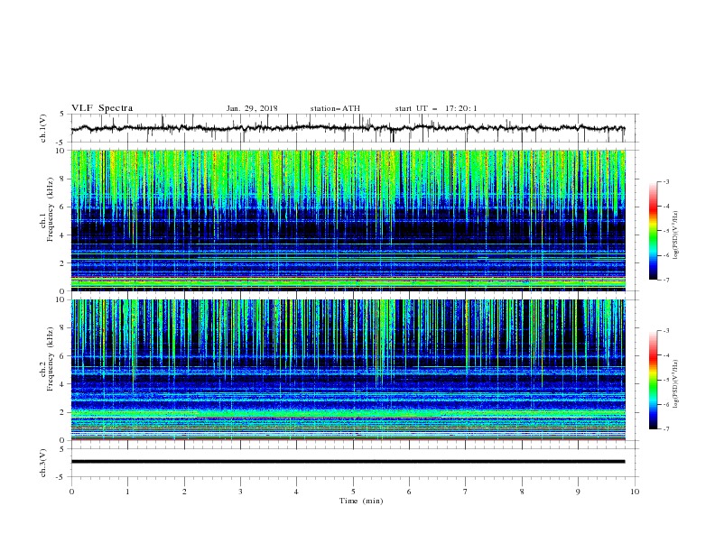
Task: Click the thick black ch.3 trace line
Action: (348, 462)
